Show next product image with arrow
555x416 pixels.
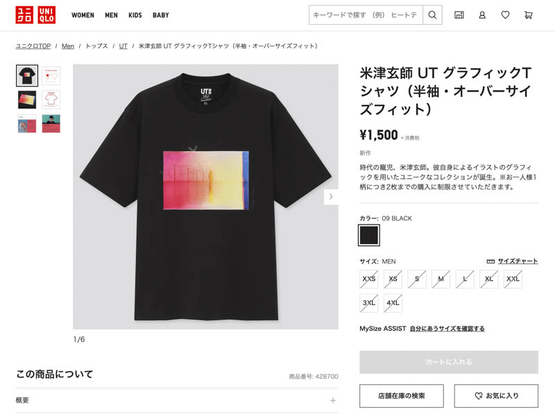pyautogui.click(x=331, y=197)
